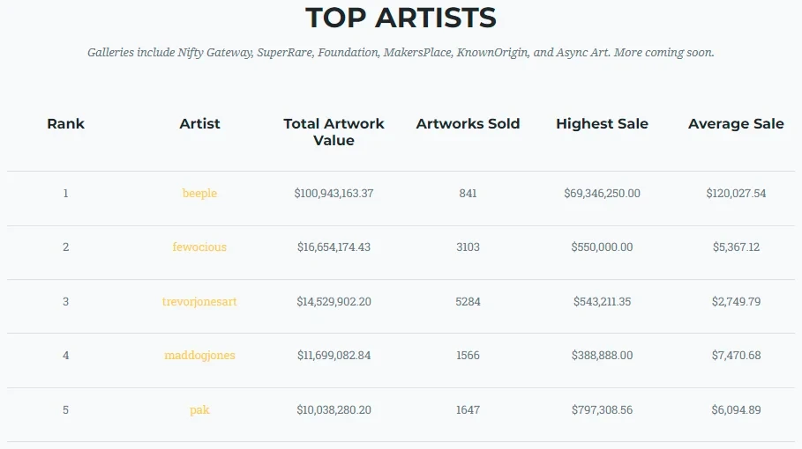Visit the maddogjones artist profile
Viewport: 802px width, 449px height.
[199, 356]
